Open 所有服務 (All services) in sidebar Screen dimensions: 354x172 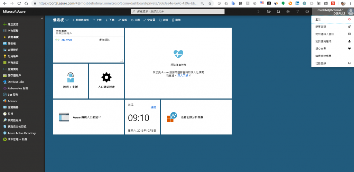(13, 31)
